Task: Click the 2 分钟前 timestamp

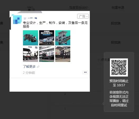Action: coord(29,73)
